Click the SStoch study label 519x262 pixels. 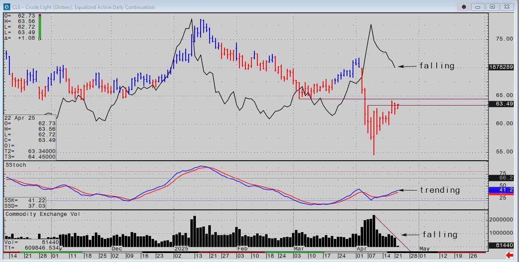point(15,165)
